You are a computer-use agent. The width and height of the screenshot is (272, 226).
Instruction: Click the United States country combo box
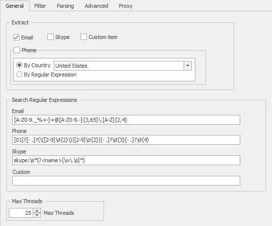click(x=123, y=66)
